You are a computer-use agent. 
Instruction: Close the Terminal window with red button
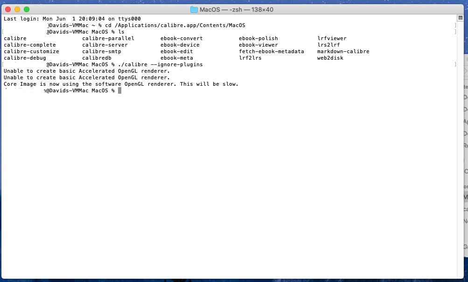(8, 9)
